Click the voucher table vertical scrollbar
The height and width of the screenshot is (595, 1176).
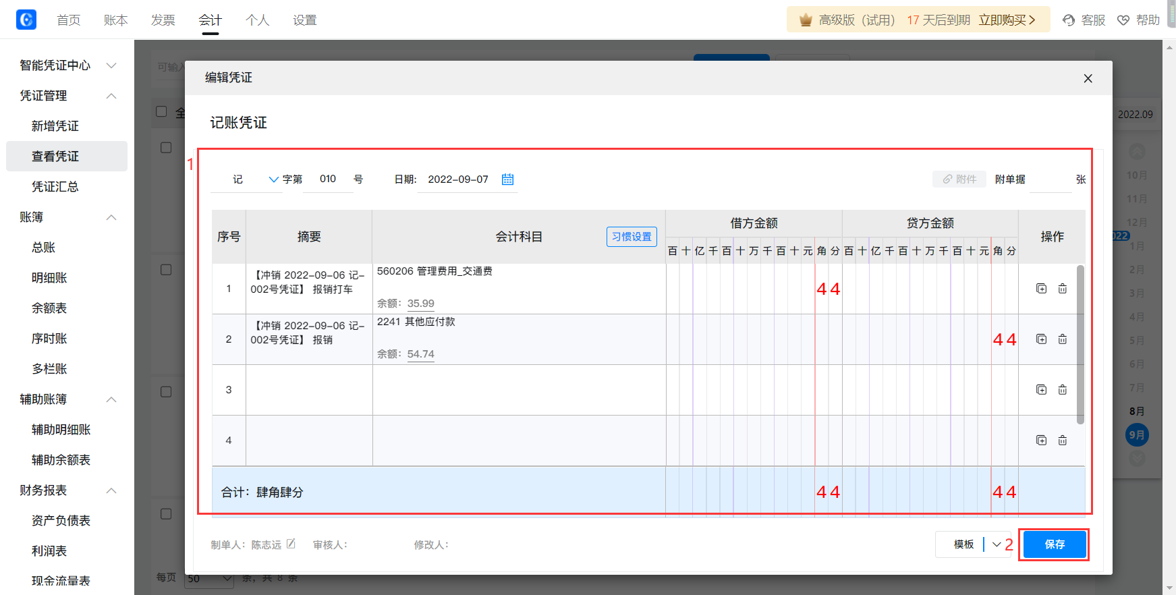click(1080, 344)
